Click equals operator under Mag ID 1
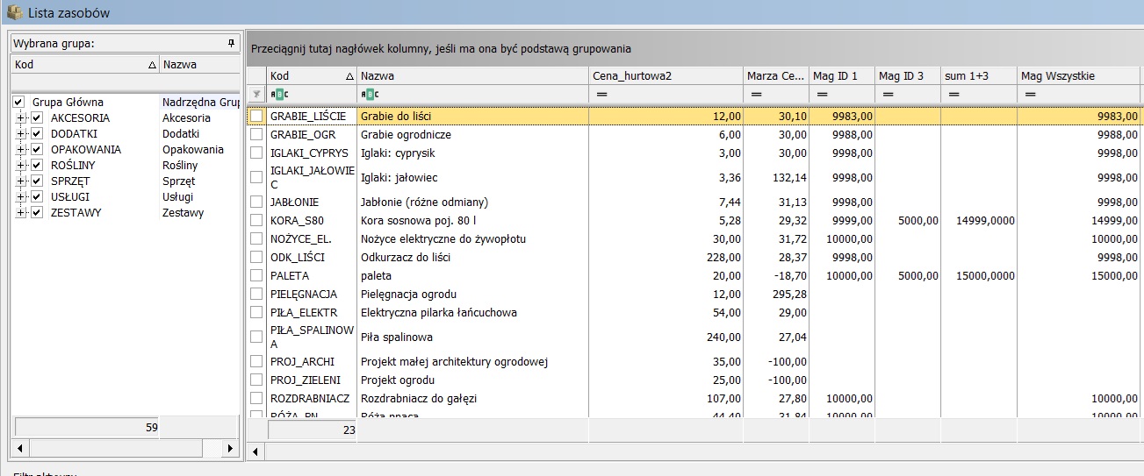The height and width of the screenshot is (476, 1144). [x=823, y=94]
